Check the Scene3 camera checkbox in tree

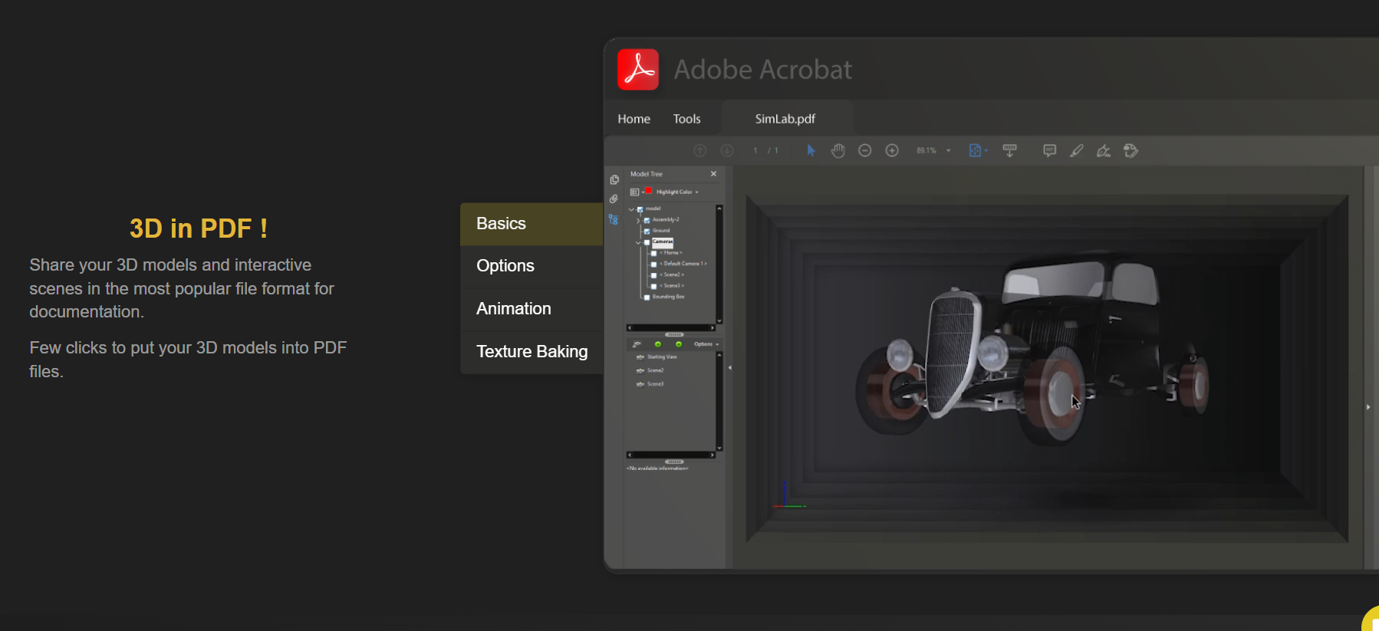coord(653,286)
